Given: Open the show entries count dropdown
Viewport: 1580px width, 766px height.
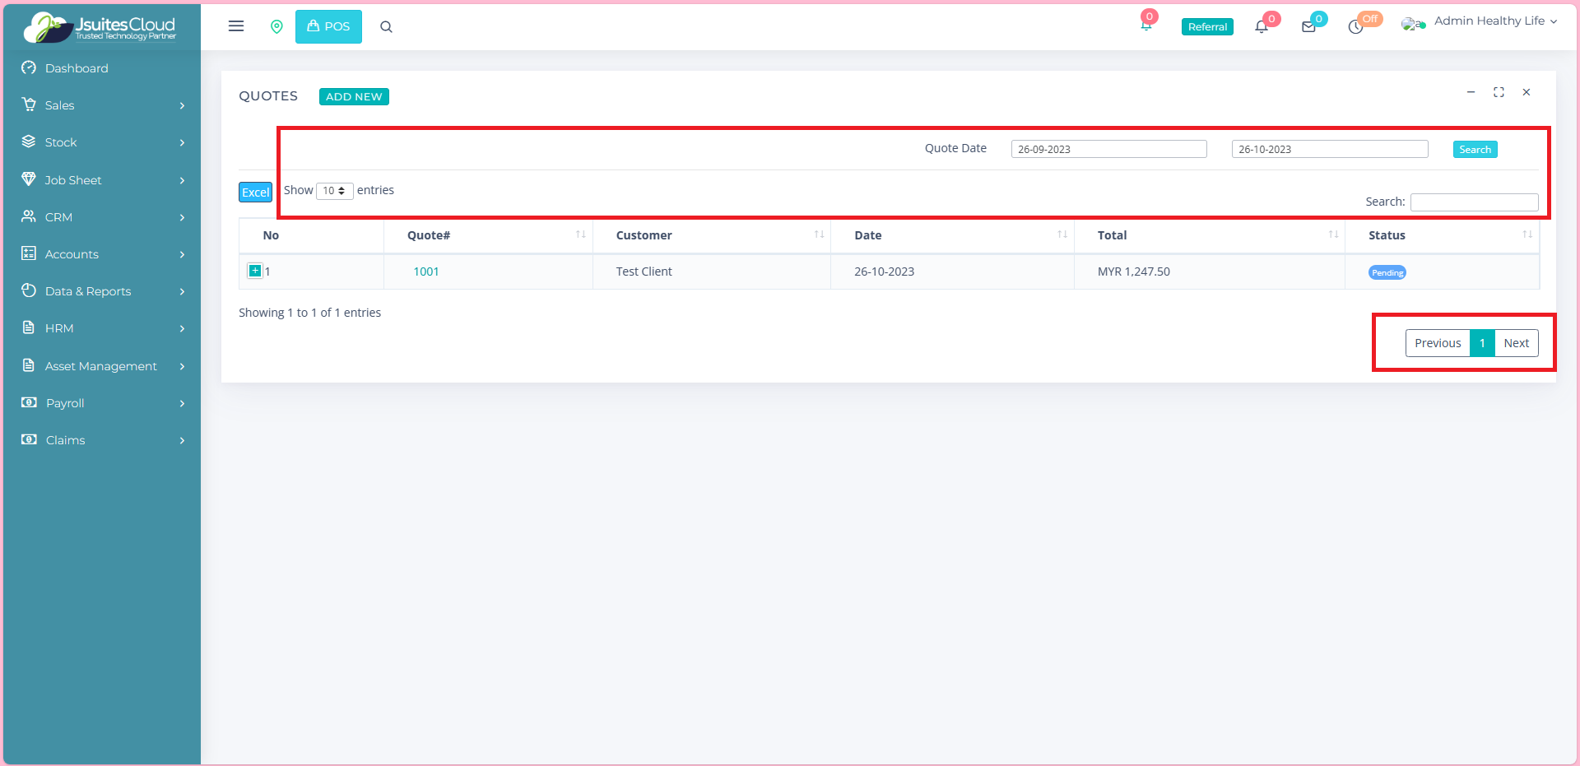Looking at the screenshot, I should click(x=334, y=191).
